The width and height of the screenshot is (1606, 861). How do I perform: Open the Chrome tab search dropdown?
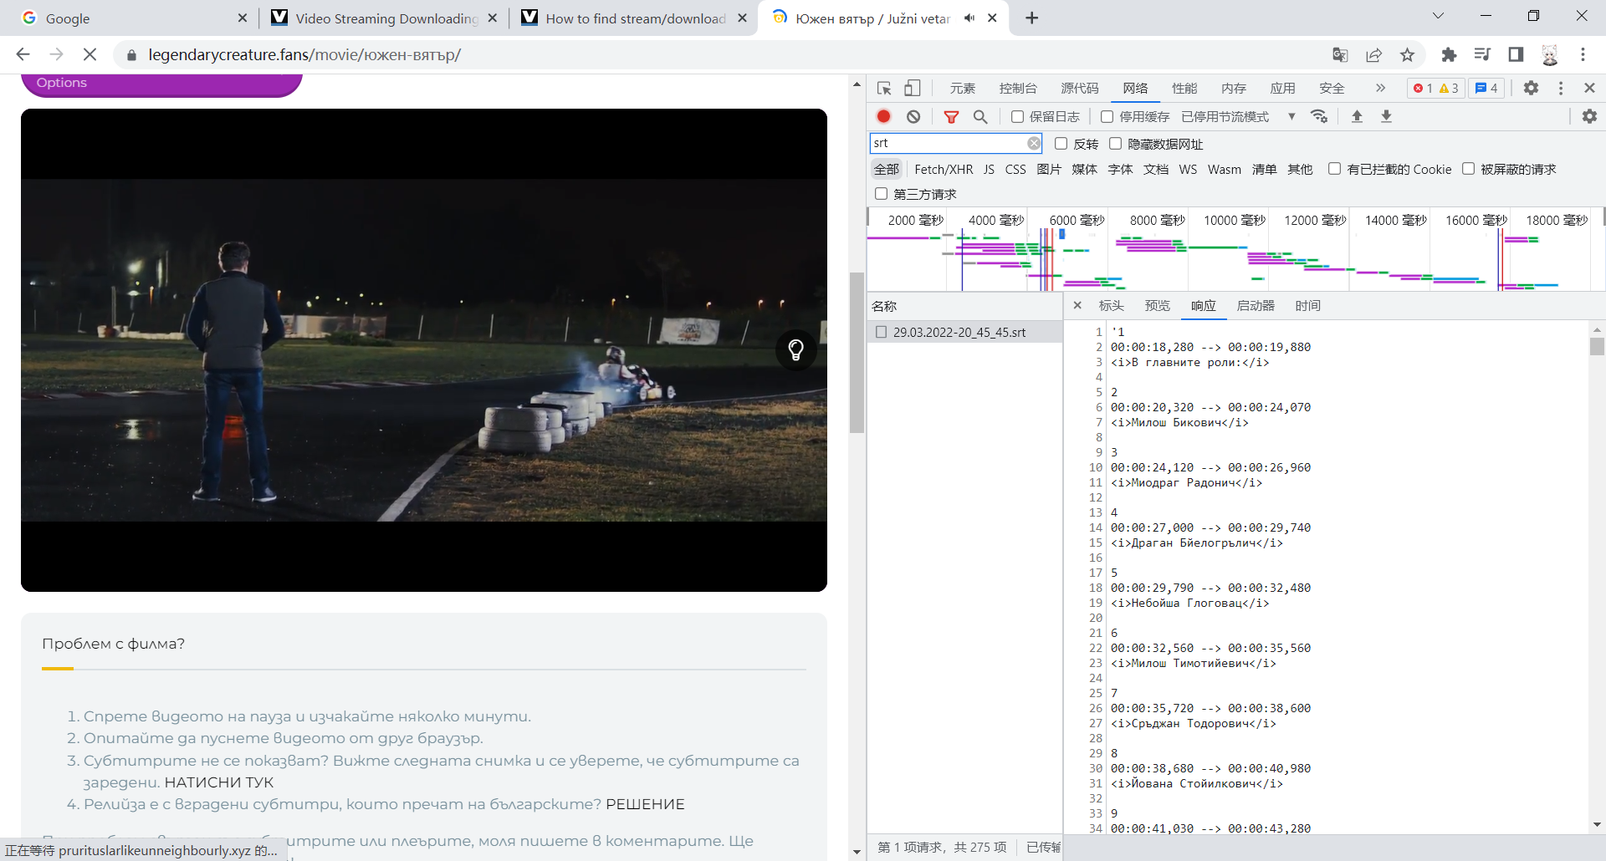pyautogui.click(x=1438, y=16)
